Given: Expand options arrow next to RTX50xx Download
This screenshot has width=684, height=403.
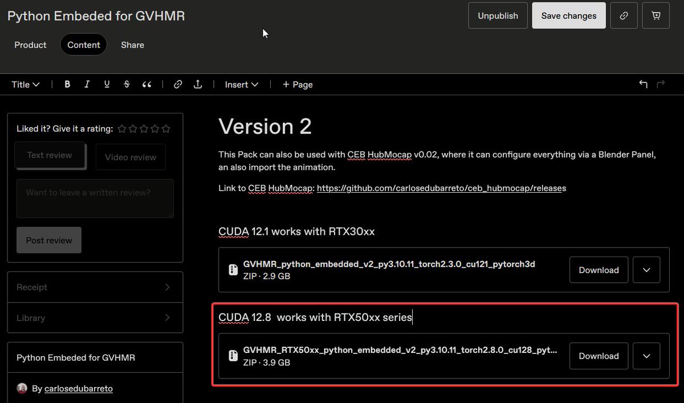Looking at the screenshot, I should [x=646, y=356].
